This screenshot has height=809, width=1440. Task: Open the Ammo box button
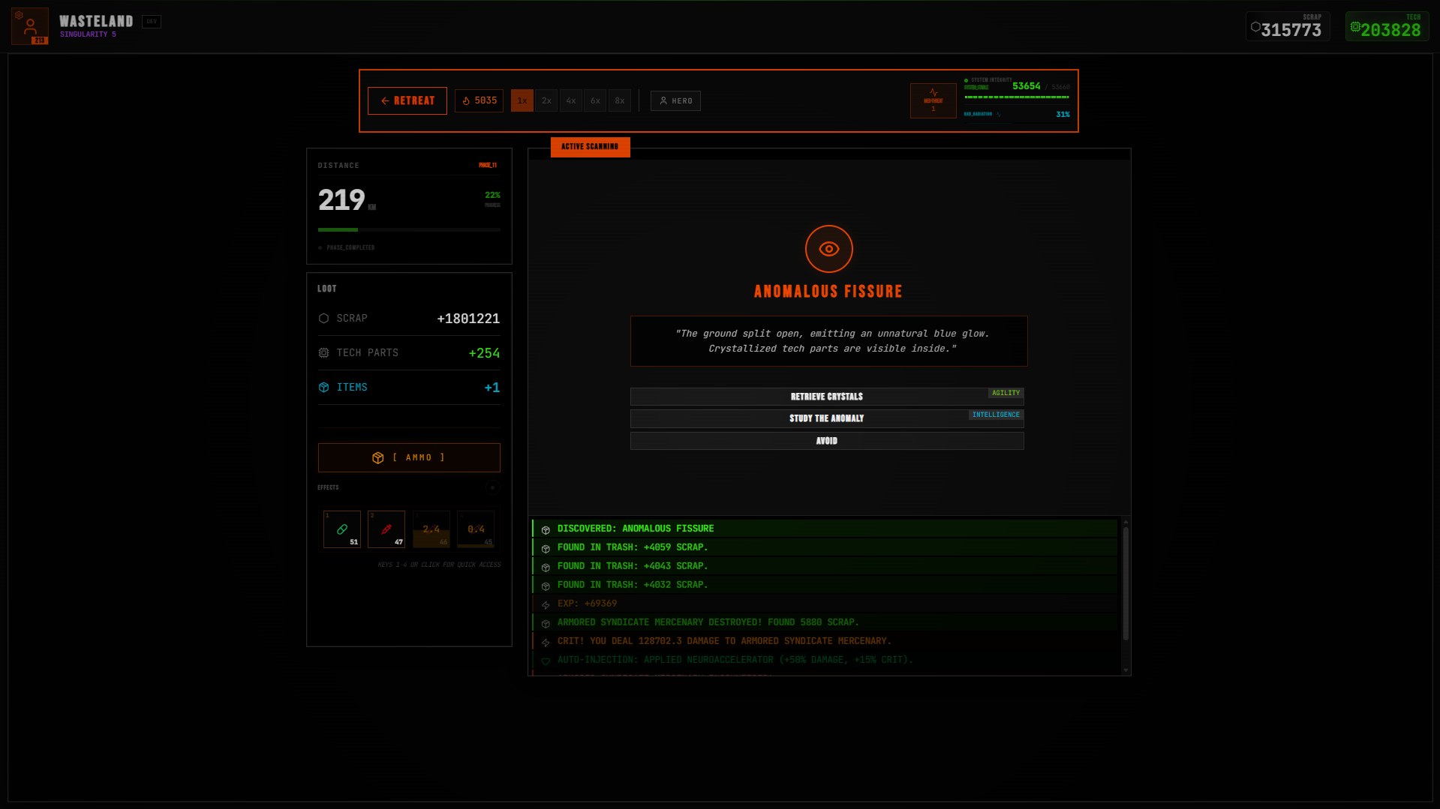point(409,457)
